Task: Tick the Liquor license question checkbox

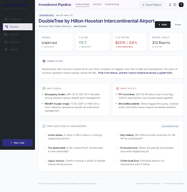Action: point(45,161)
